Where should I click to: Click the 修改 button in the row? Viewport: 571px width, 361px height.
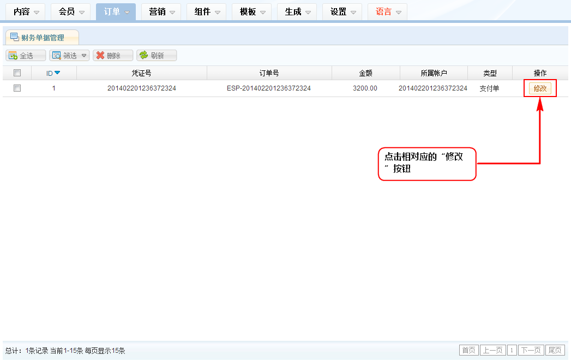[x=540, y=88]
